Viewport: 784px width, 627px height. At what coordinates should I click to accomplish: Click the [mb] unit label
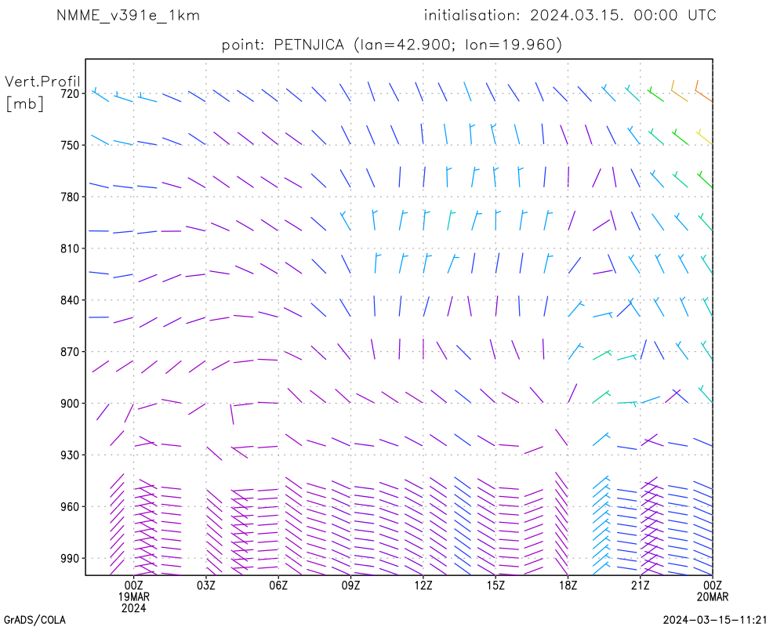[x=24, y=103]
